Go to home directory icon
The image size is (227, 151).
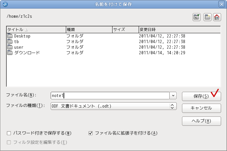point(217,17)
